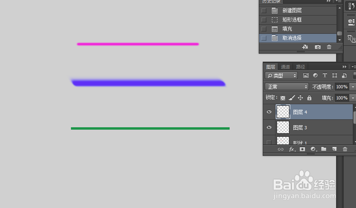The width and height of the screenshot is (356, 208).
Task: Set history brush source for 填充
Action: pyautogui.click(x=264, y=29)
